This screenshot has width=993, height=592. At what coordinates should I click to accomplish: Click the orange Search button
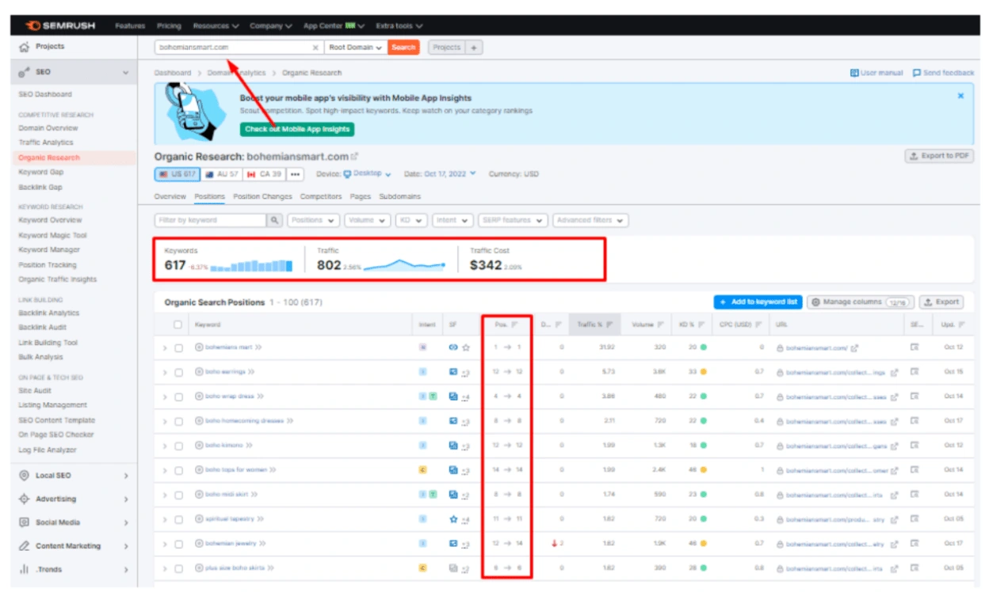pos(403,47)
